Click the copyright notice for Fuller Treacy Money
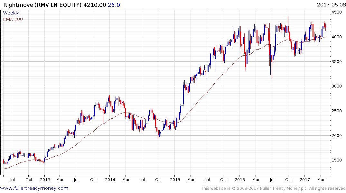Image resolution: width=346 pixels, height=193 pixels. pos(273,188)
